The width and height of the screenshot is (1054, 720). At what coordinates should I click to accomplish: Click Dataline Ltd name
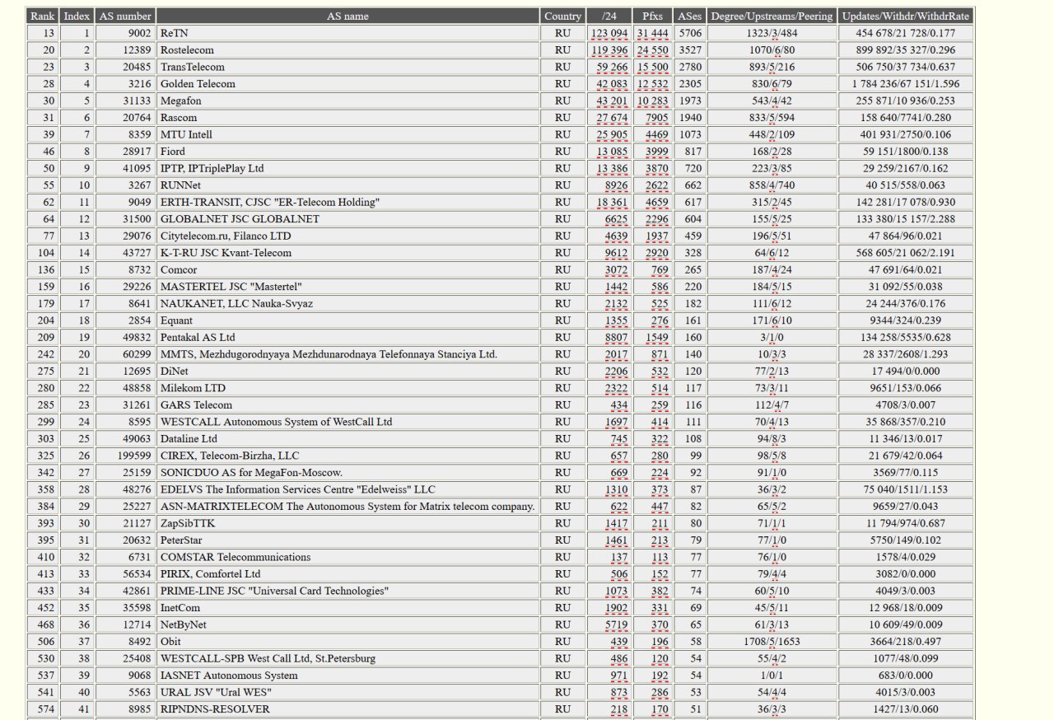point(347,438)
